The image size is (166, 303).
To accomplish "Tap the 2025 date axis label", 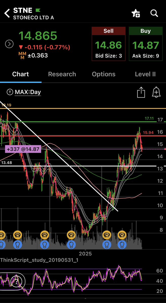I will pos(85,253).
